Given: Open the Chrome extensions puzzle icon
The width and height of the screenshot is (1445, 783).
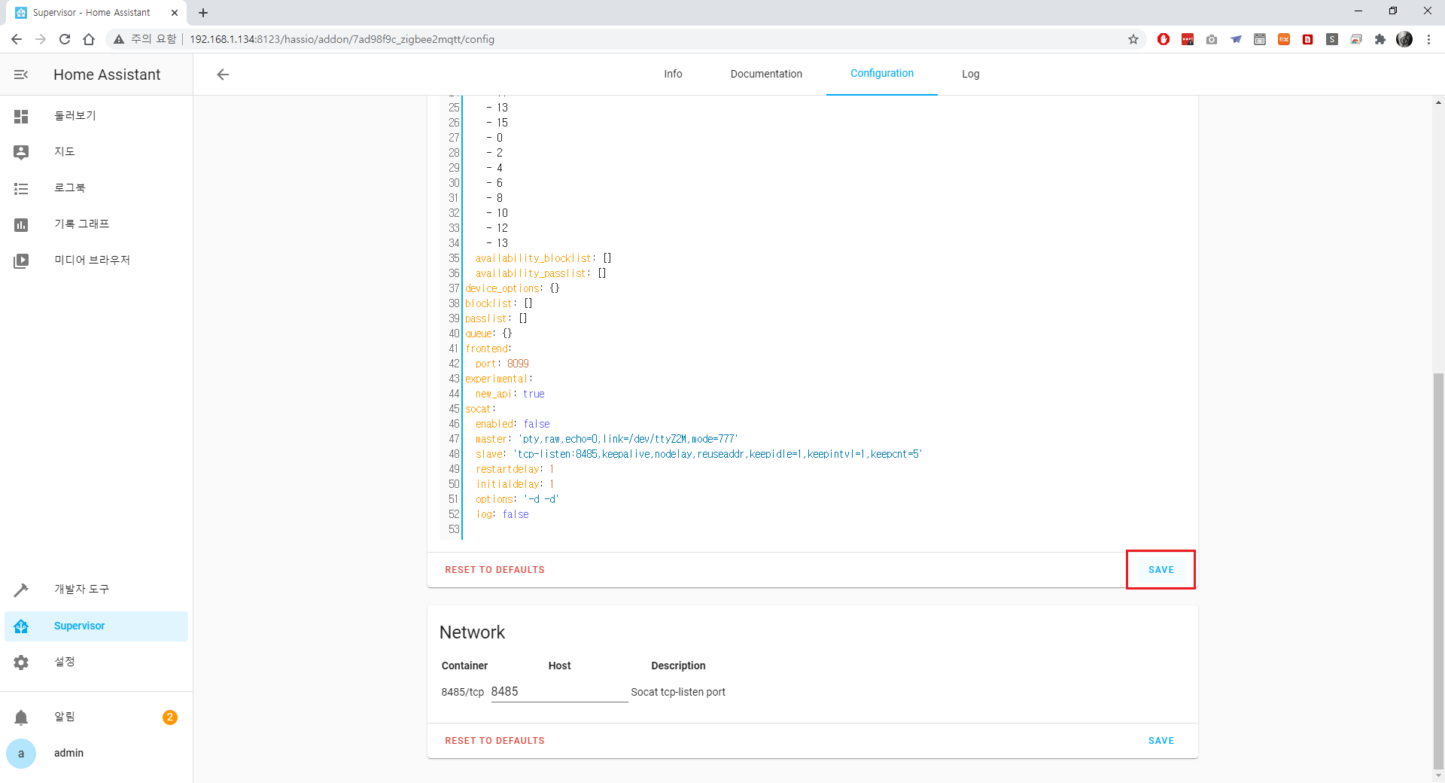Looking at the screenshot, I should (x=1380, y=39).
